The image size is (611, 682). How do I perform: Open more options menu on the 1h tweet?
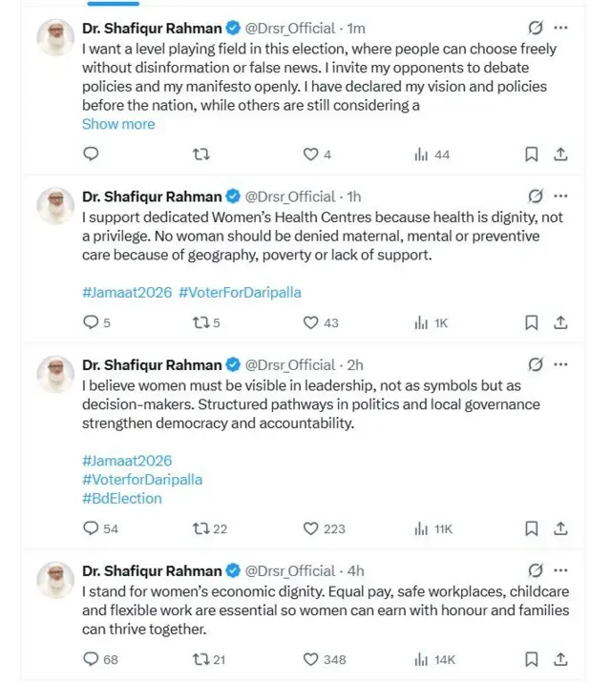[561, 196]
